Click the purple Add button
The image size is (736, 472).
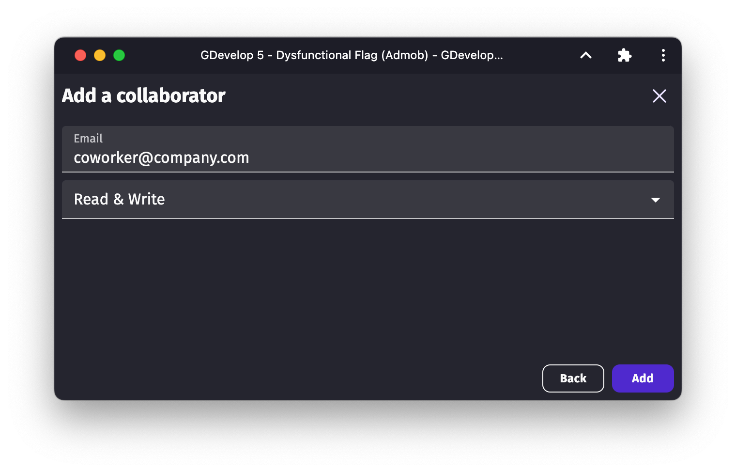[643, 378]
